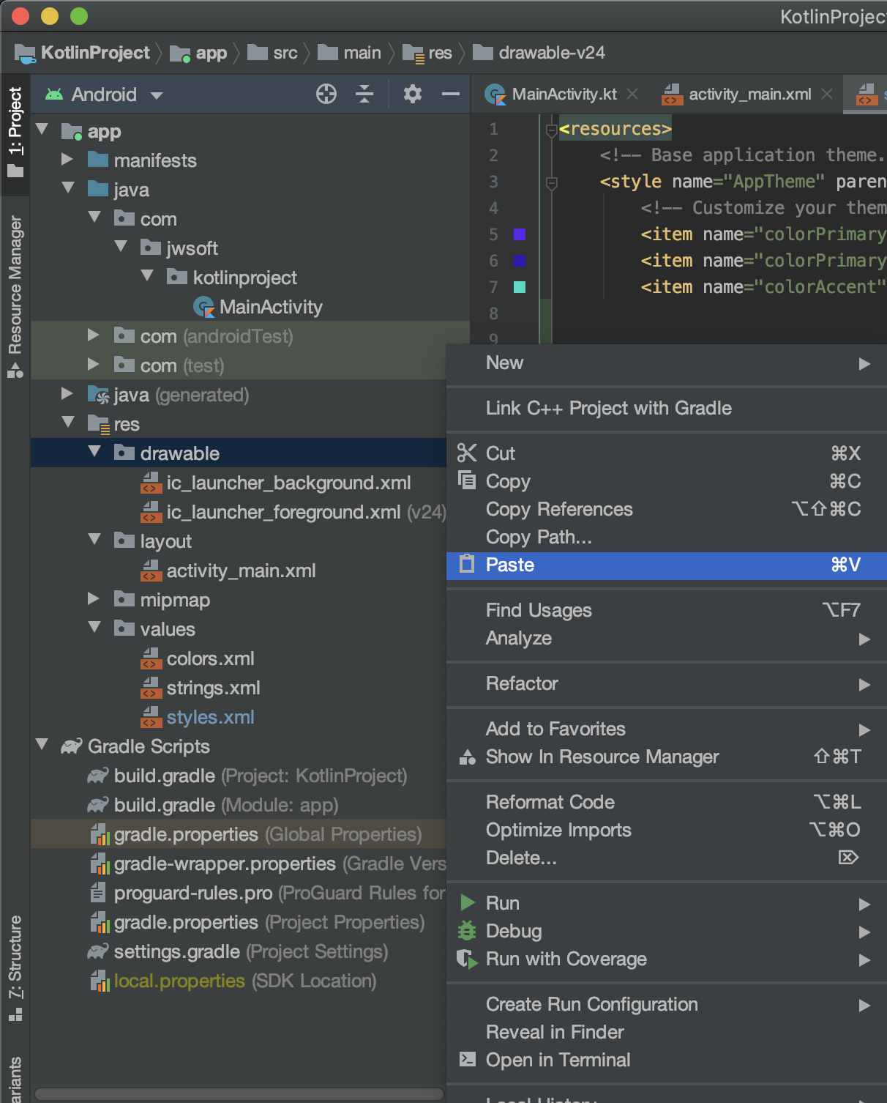
Task: Click the terminal icon beside Open in Terminal
Action: [467, 1059]
